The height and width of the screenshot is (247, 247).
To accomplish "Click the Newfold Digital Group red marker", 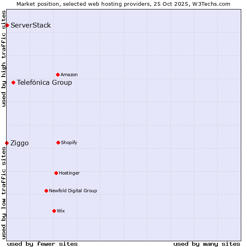I will 46,191.
